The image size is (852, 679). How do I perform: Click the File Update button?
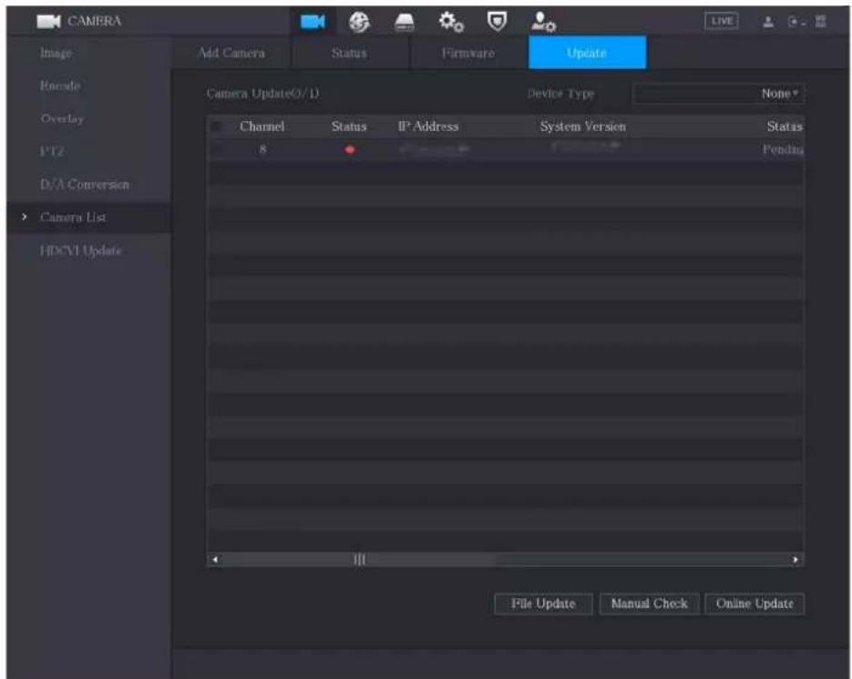tap(543, 604)
